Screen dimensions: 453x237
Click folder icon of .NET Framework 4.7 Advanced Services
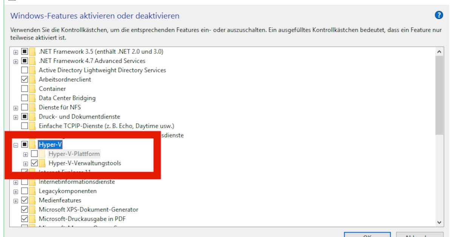[x=33, y=61]
